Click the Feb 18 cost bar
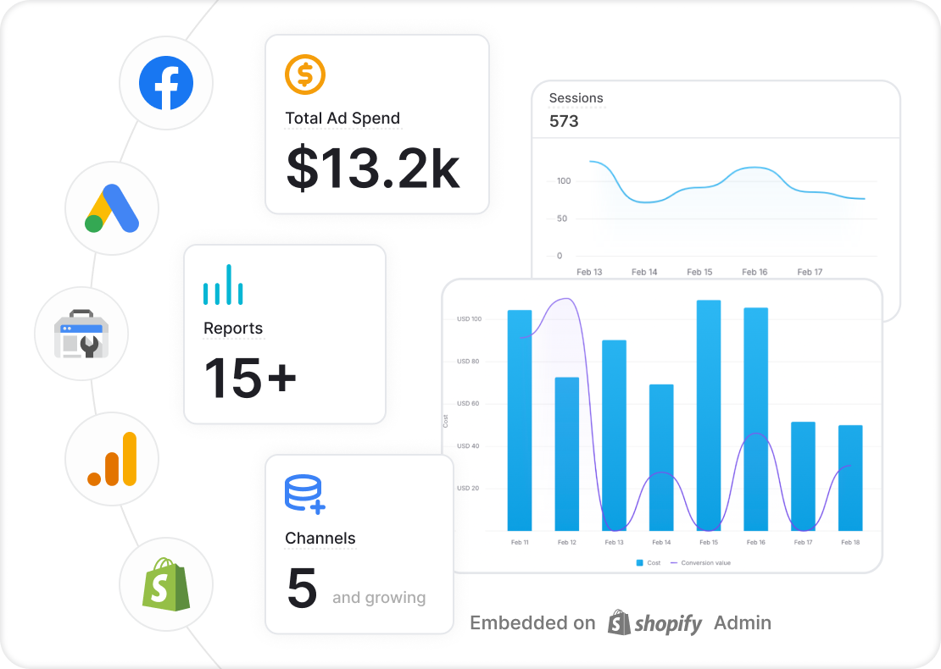This screenshot has height=669, width=941. click(850, 478)
